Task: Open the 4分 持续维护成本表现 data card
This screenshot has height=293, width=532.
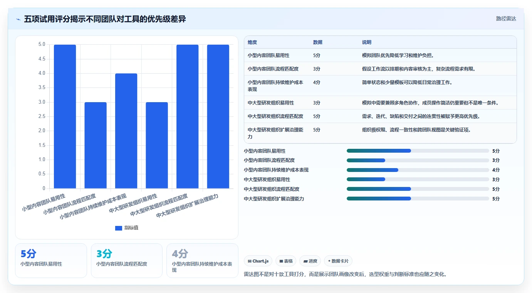Action: point(202,260)
